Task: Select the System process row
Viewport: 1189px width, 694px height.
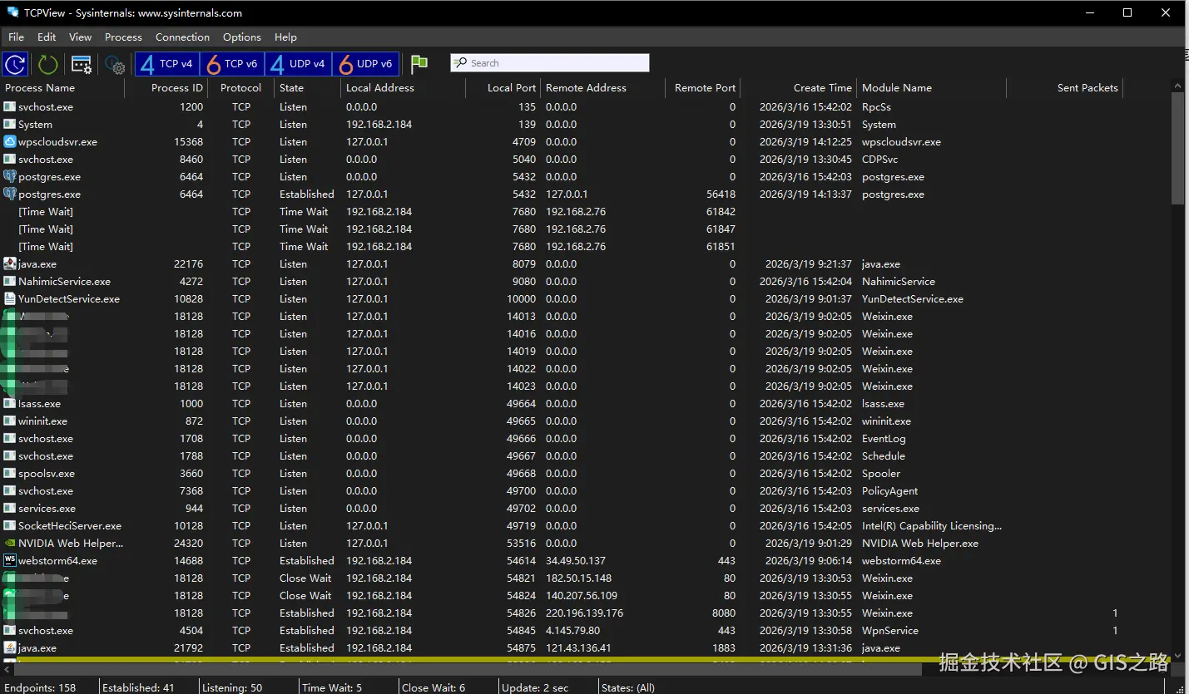Action: click(585, 125)
